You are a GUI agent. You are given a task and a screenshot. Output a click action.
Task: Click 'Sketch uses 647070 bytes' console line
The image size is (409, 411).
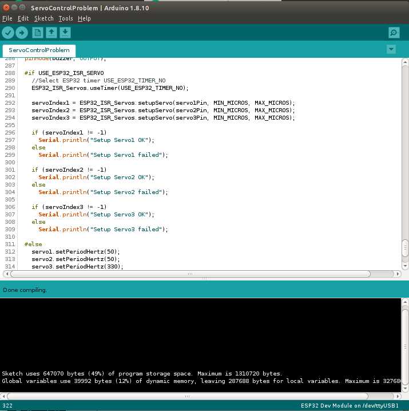(x=142, y=374)
